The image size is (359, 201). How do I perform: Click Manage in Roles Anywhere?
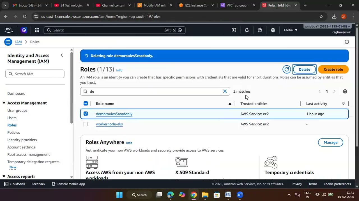pos(330,142)
